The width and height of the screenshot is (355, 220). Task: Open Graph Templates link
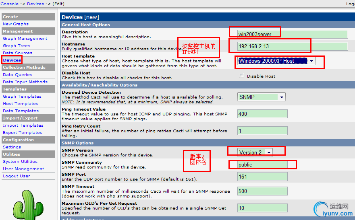[x=22, y=96]
